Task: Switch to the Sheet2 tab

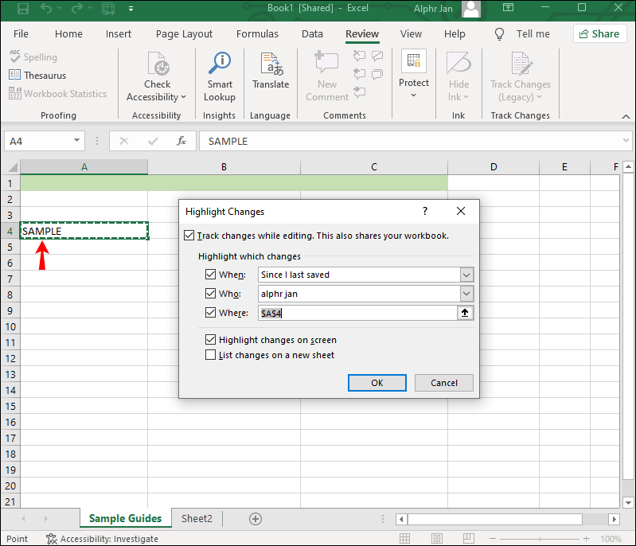Action: (197, 518)
